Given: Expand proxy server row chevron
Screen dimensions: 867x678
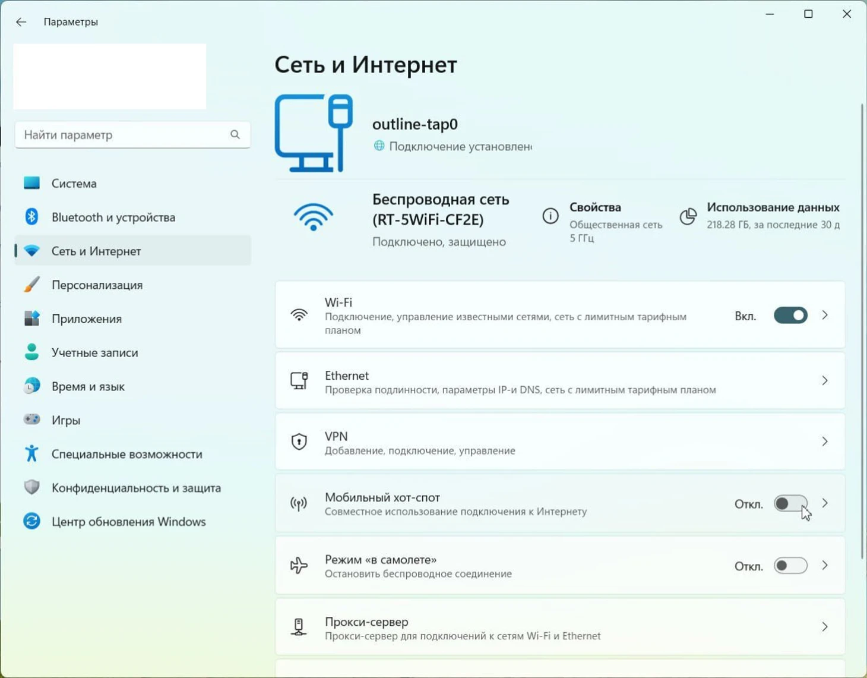Looking at the screenshot, I should tap(824, 627).
